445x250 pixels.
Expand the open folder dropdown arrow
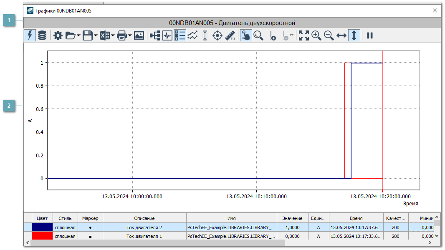pyautogui.click(x=78, y=36)
